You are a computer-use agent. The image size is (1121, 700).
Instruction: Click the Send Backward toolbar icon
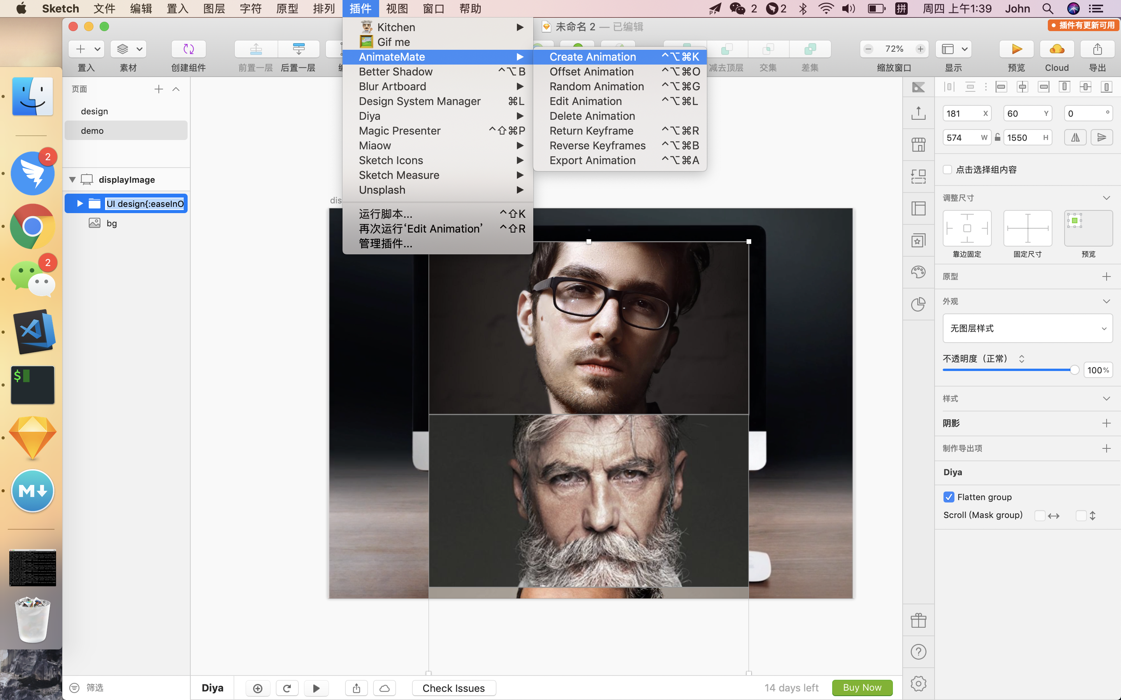298,49
